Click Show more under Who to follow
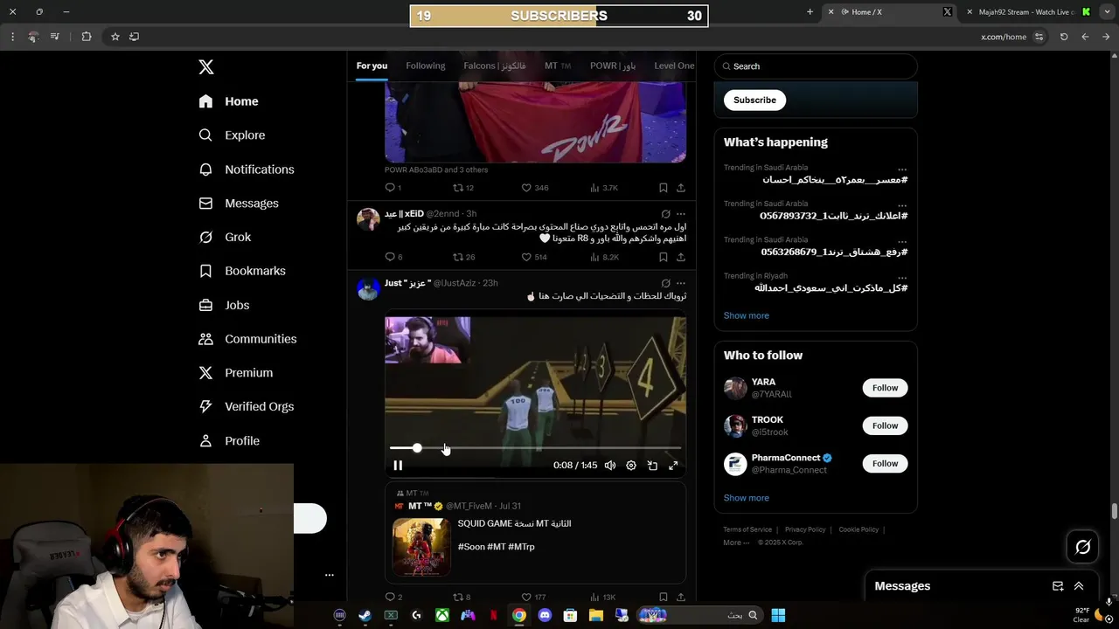This screenshot has width=1119, height=629. (x=747, y=498)
